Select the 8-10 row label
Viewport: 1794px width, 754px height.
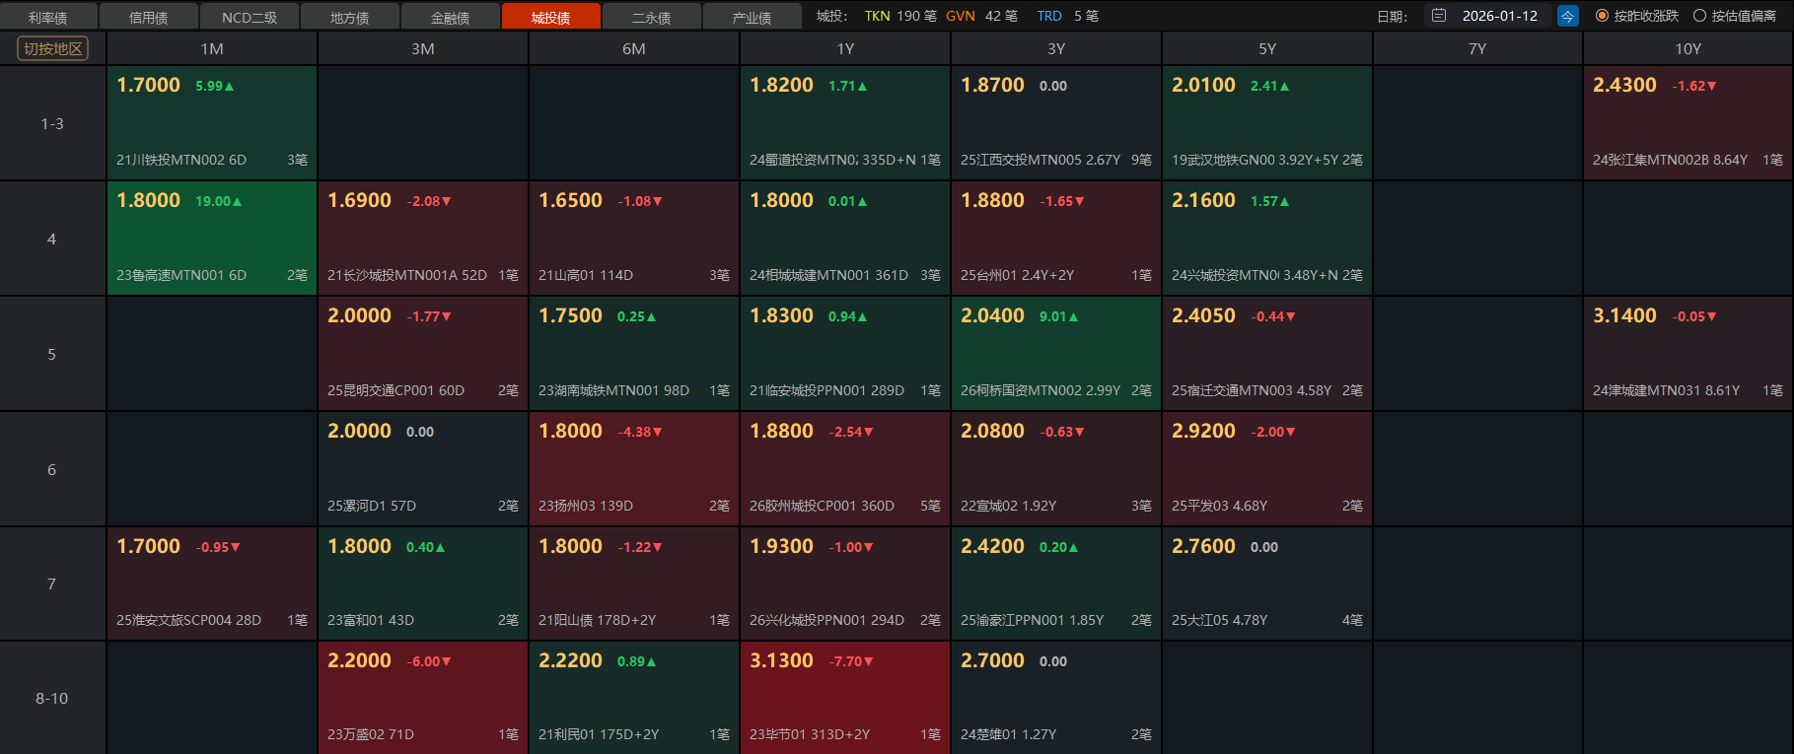[x=52, y=698]
